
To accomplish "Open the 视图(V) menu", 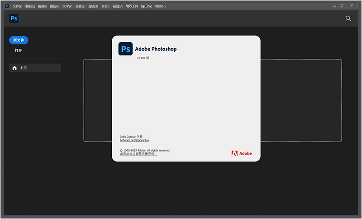I will click(x=117, y=6).
